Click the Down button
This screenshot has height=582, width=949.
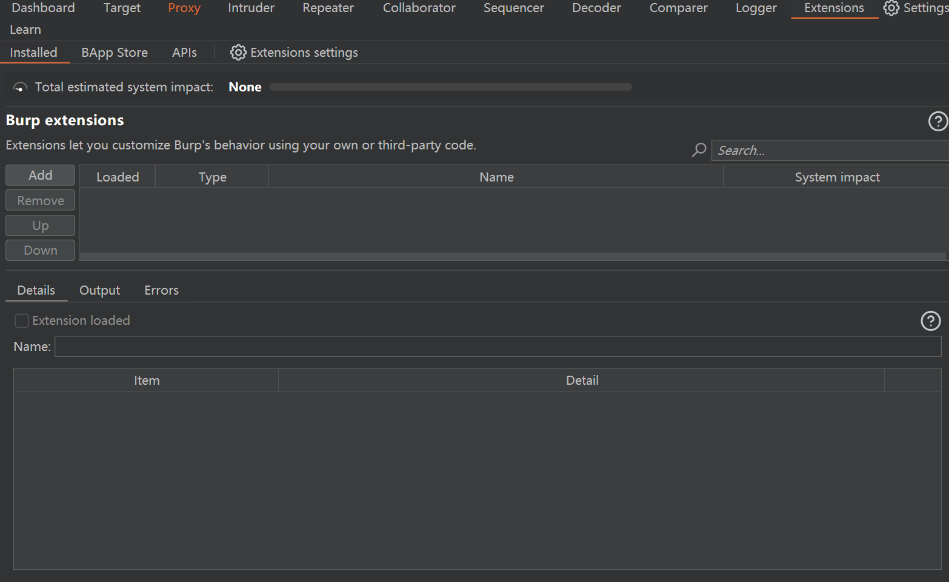click(41, 250)
